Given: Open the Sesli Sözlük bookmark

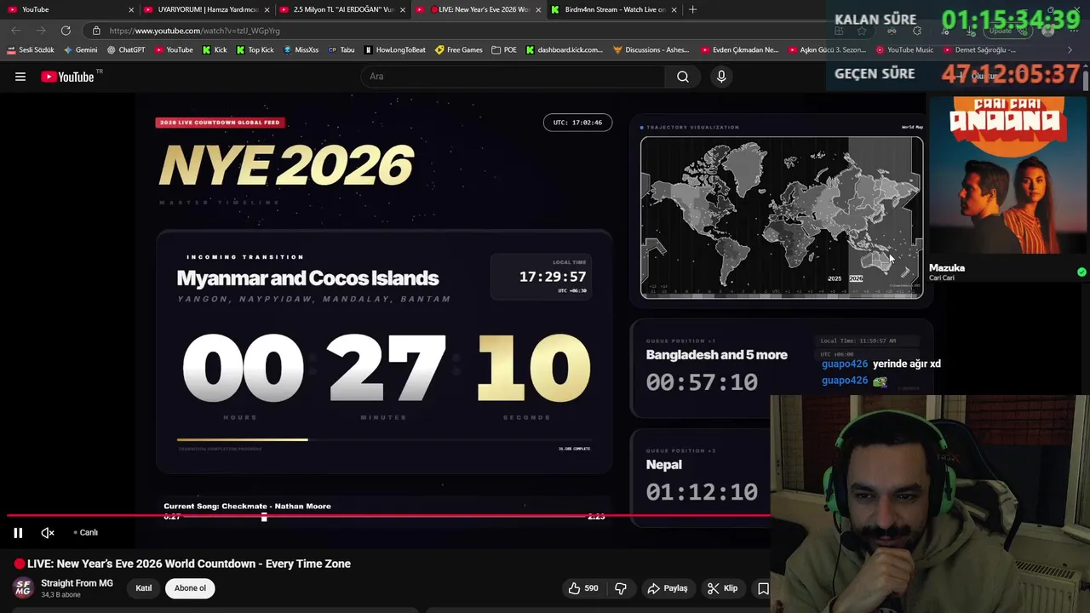Looking at the screenshot, I should pyautogui.click(x=30, y=50).
